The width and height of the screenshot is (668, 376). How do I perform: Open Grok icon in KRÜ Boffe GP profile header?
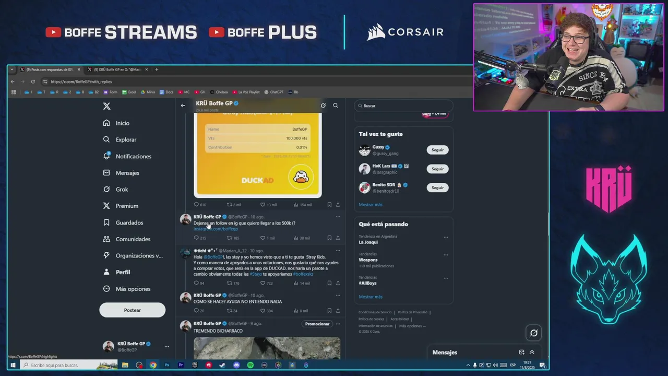[323, 105]
